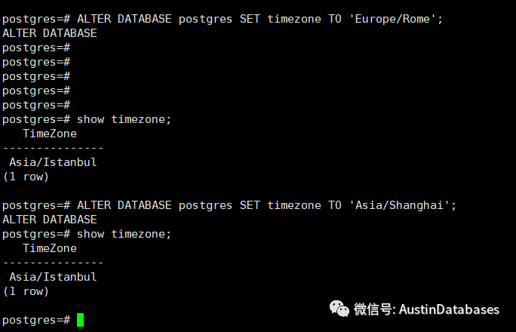Select the second Asia/Istanbul result value

[x=53, y=277]
